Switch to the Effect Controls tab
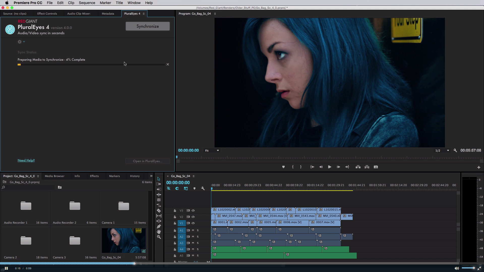The height and width of the screenshot is (272, 484). pos(47,14)
